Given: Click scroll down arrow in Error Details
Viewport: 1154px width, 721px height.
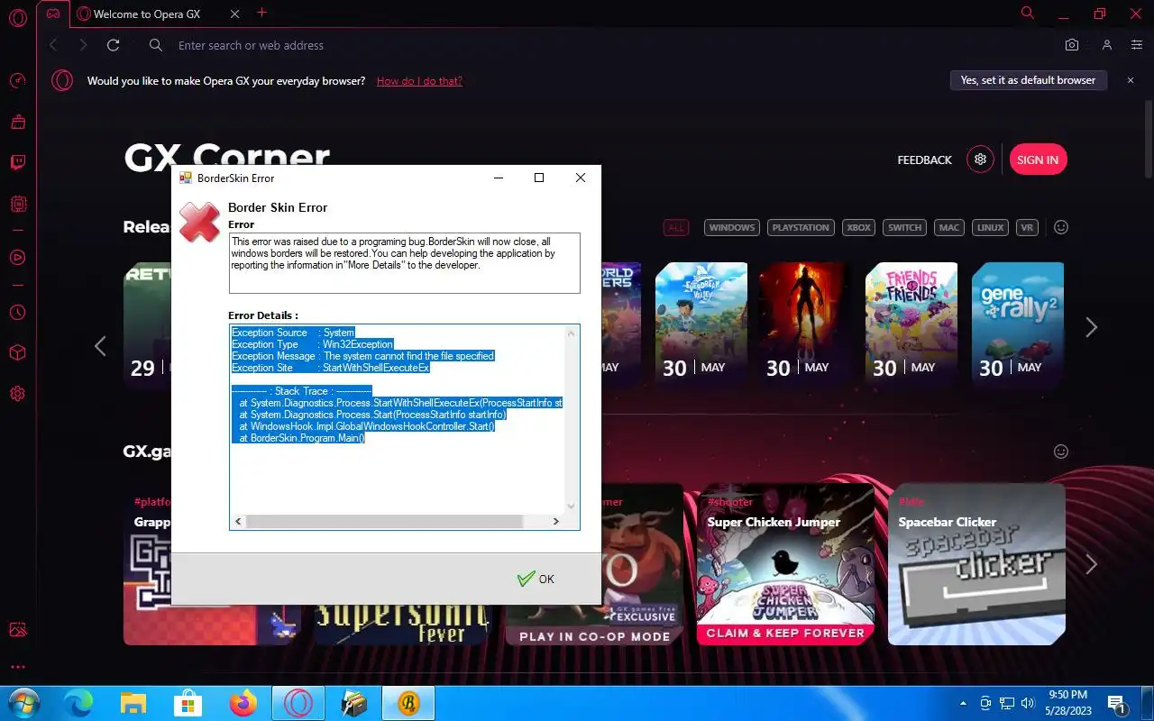Looking at the screenshot, I should 571,507.
